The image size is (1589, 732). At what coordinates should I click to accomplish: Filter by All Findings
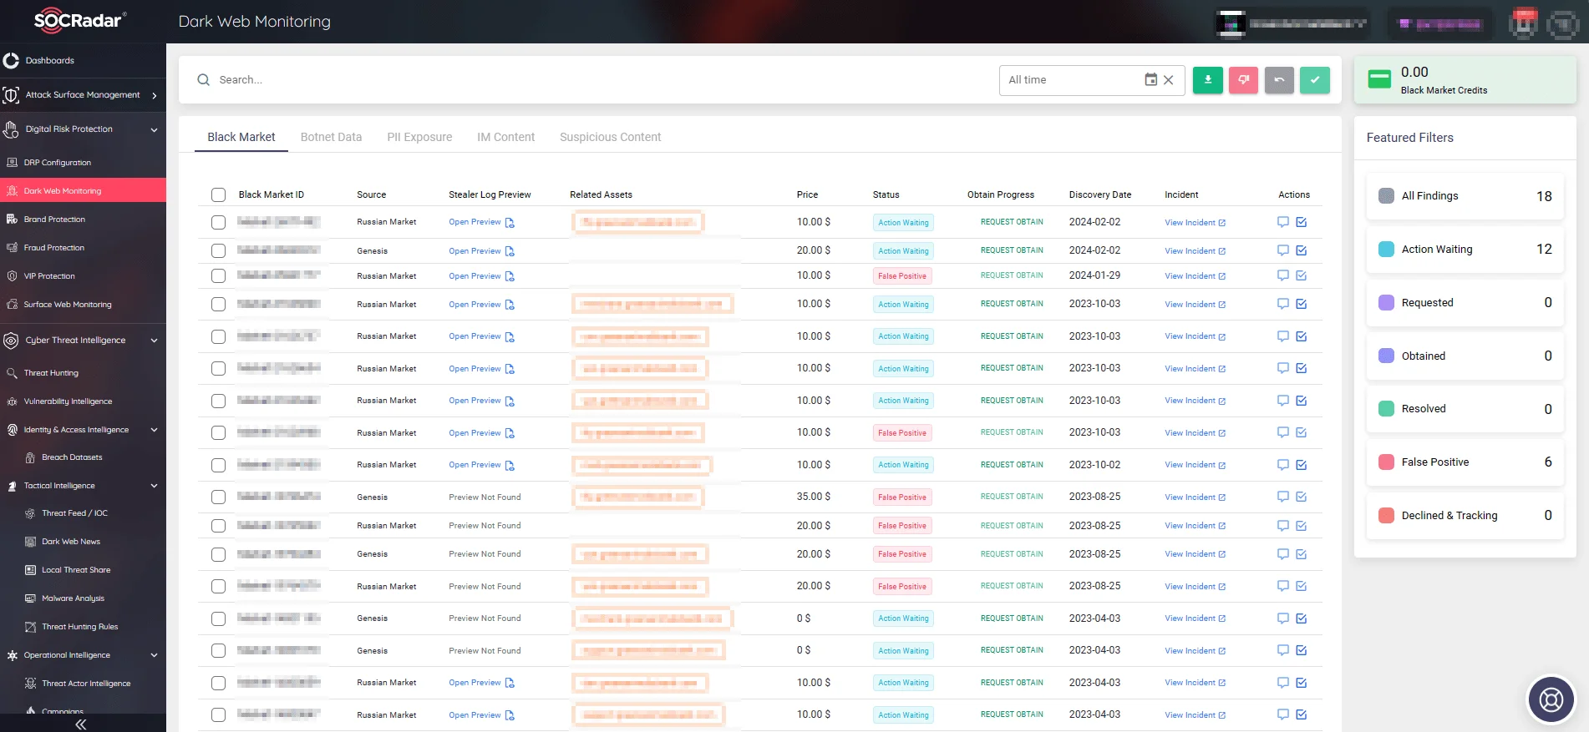1465,196
